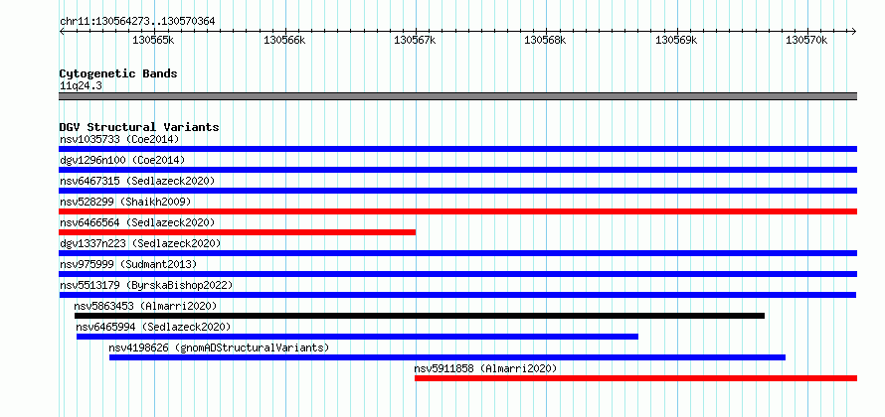Click the gray 11q24.3 cytogenetic band bar
The image size is (885, 417).
click(x=457, y=96)
